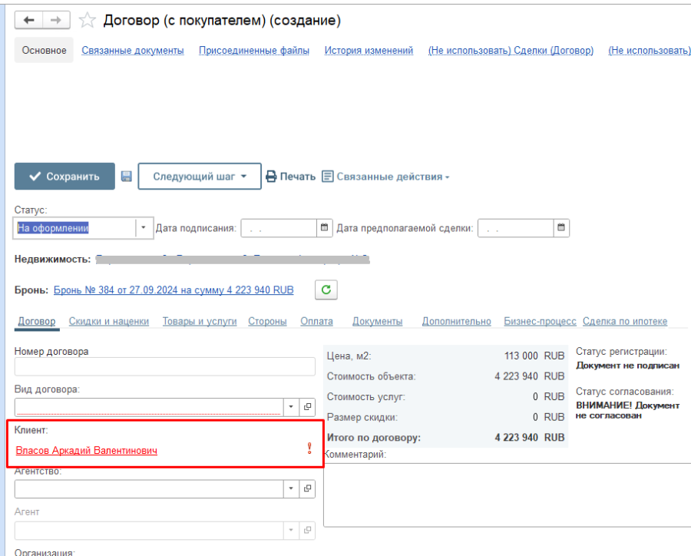Expand the Агентство dropdown list

(x=291, y=488)
